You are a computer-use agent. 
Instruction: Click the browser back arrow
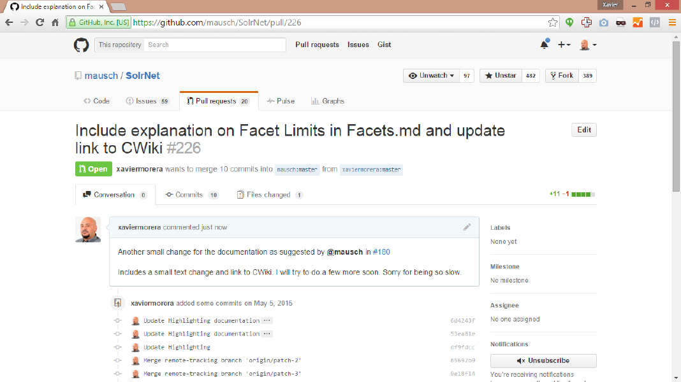[x=9, y=22]
